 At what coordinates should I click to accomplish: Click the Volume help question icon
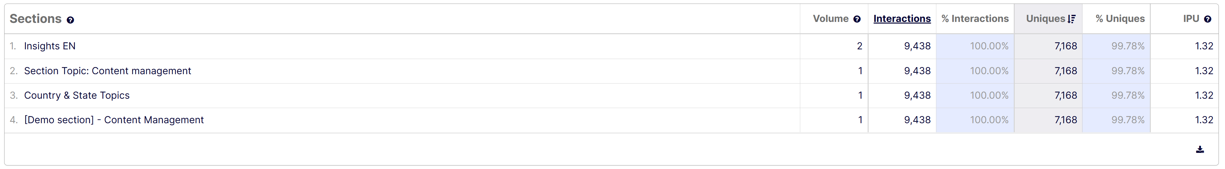tap(857, 19)
